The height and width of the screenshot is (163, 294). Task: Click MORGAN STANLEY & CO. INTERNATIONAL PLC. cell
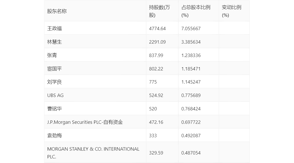pos(93,153)
